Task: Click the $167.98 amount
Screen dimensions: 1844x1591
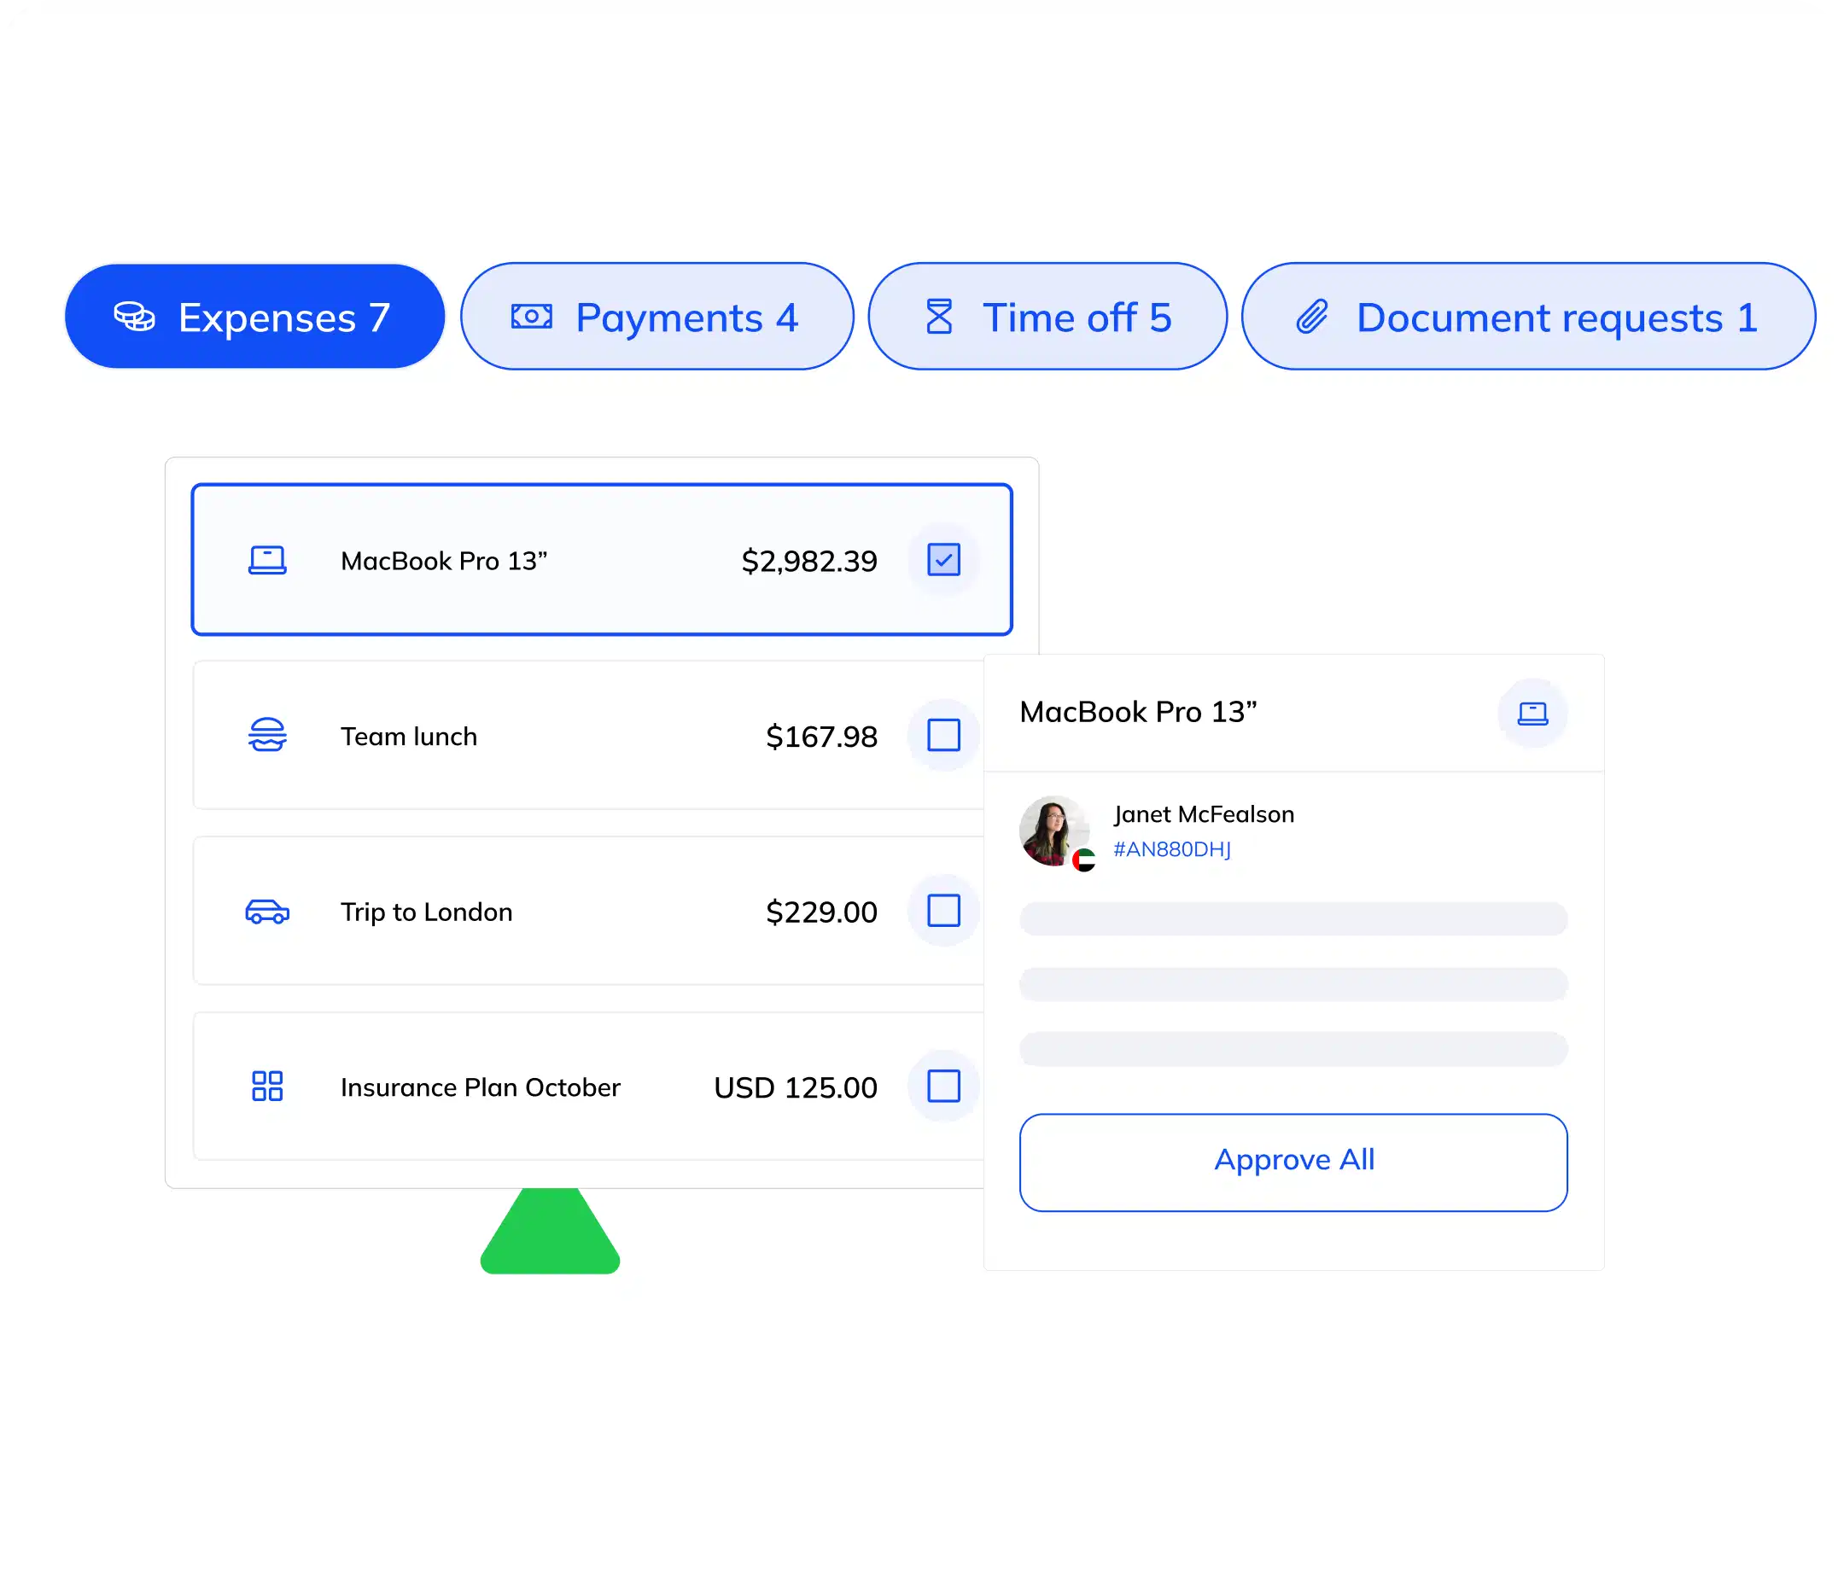Action: [821, 736]
